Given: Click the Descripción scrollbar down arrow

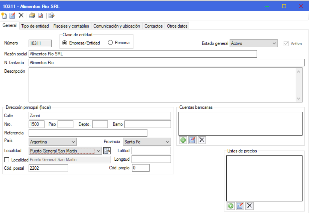Looking at the screenshot, I should [x=298, y=99].
